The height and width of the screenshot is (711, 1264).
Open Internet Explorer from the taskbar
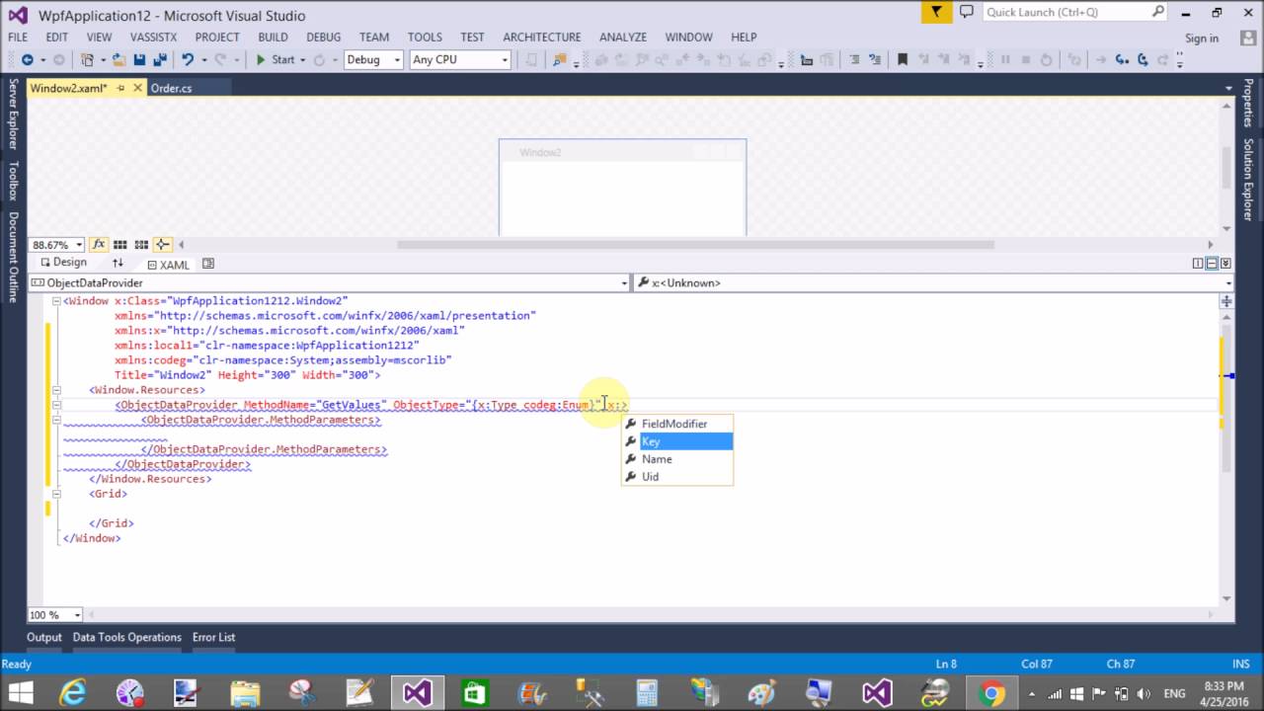pyautogui.click(x=72, y=692)
